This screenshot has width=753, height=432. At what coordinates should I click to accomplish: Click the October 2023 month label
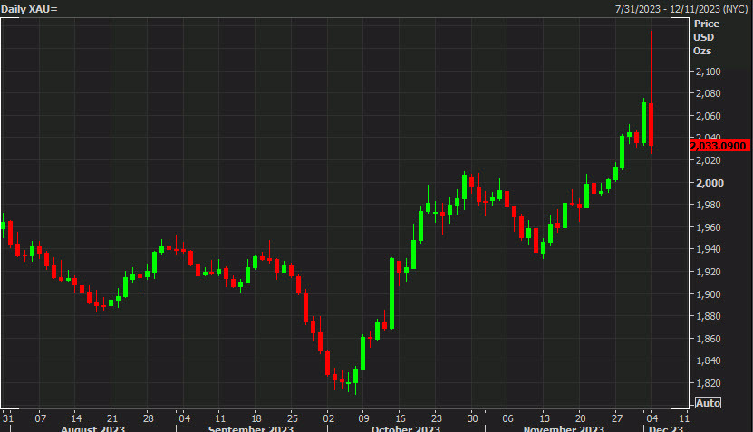[x=406, y=428]
